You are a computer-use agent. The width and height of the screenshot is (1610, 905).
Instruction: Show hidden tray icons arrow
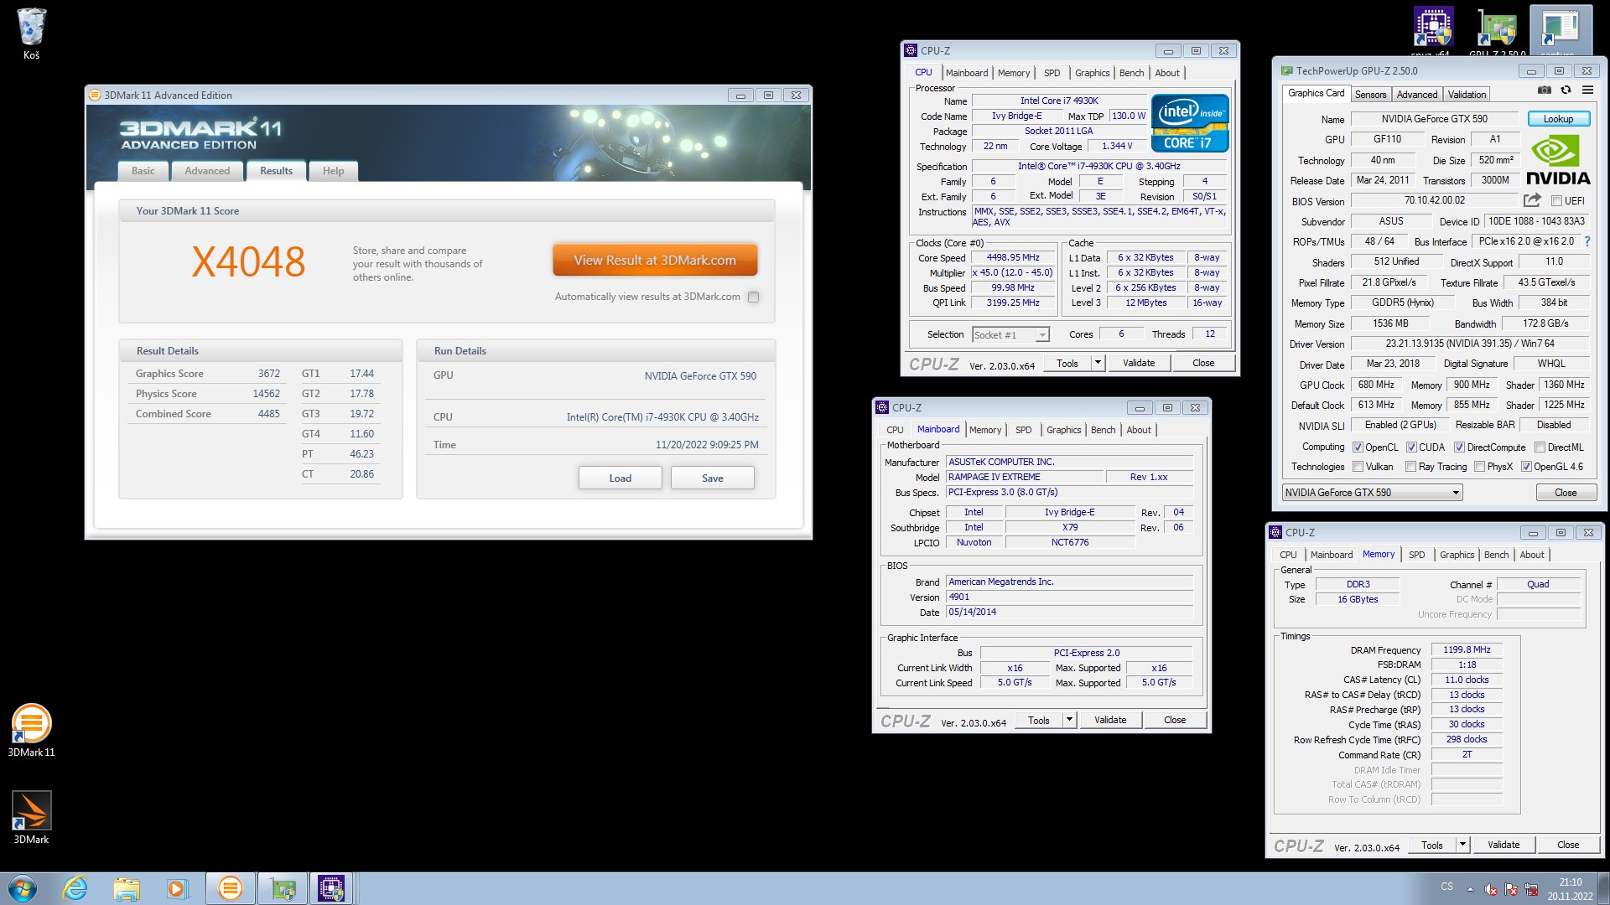click(x=1470, y=889)
